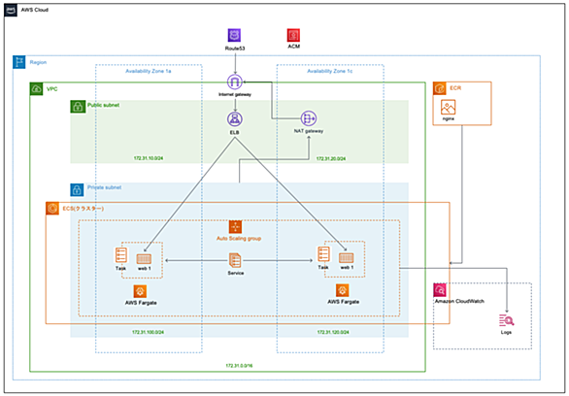The width and height of the screenshot is (569, 396).
Task: Select the Auto Scaling group icon
Action: point(236,227)
